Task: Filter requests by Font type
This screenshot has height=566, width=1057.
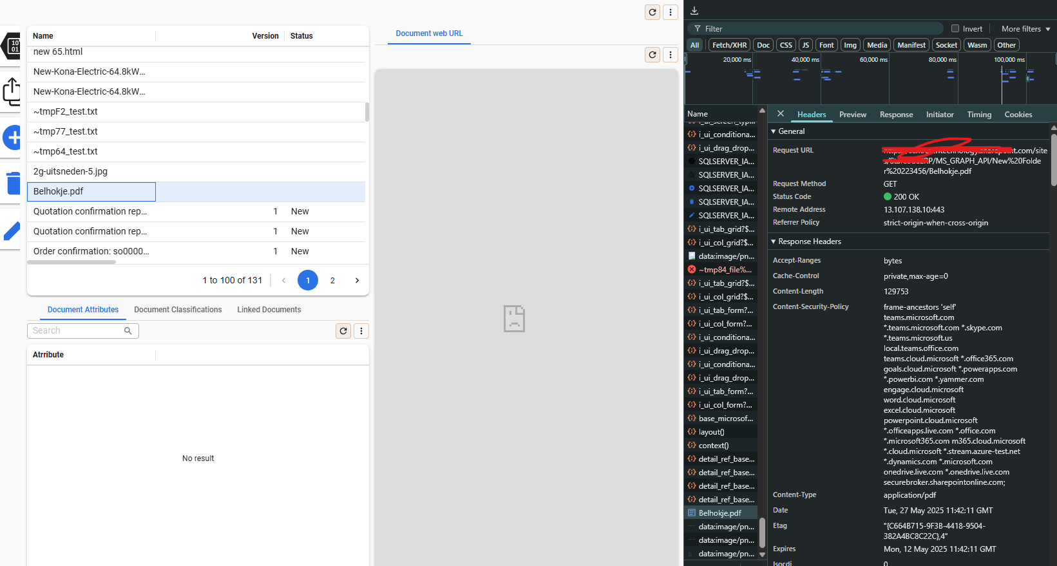Action: (826, 45)
